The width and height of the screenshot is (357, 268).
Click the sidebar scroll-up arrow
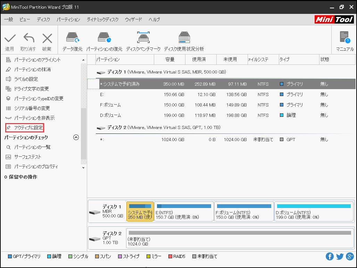point(83,60)
